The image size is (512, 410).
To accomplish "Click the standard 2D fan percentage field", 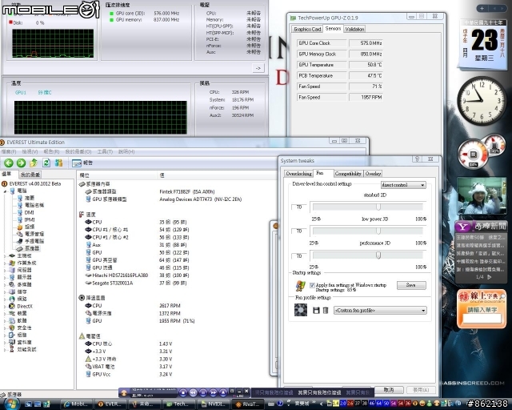I will [x=298, y=207].
